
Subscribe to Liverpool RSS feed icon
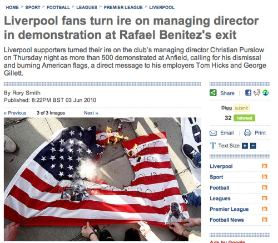point(265,166)
